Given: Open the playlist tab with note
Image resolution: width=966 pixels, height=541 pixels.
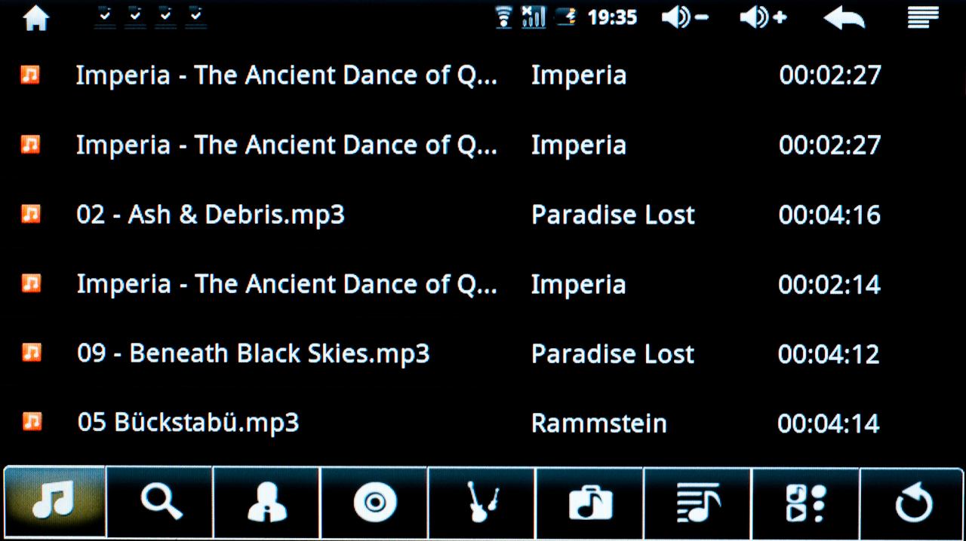Looking at the screenshot, I should pos(697,502).
